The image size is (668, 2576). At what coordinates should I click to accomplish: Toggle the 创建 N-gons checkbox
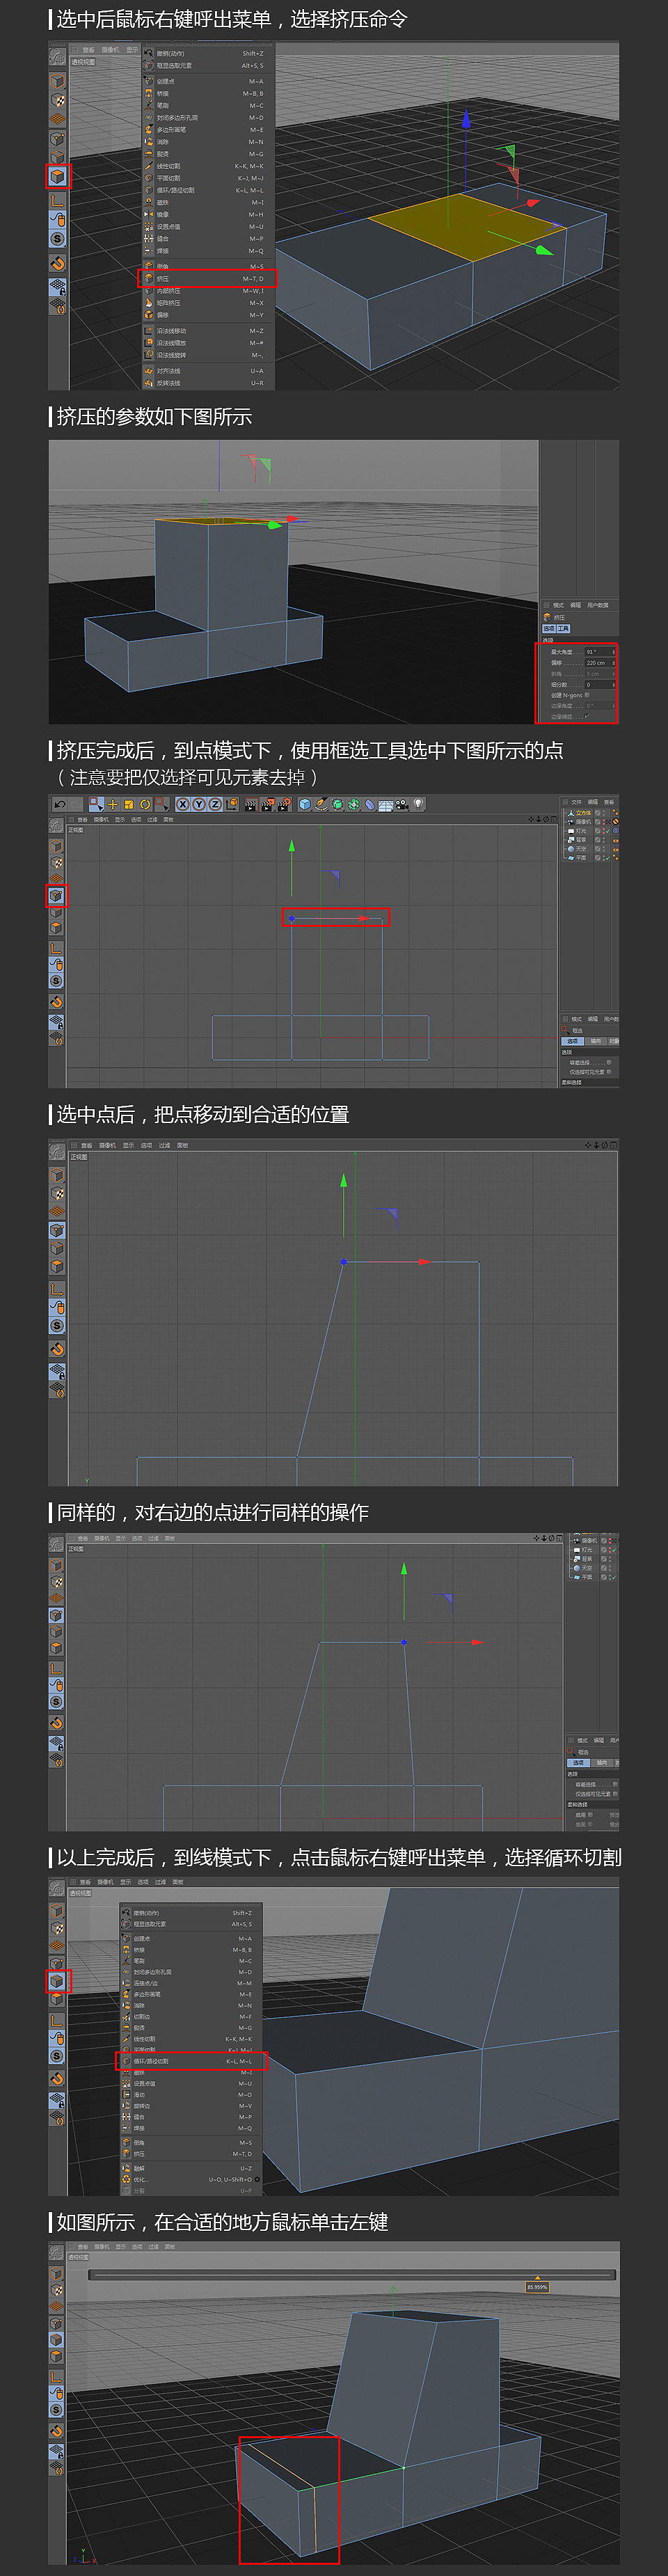click(x=588, y=696)
